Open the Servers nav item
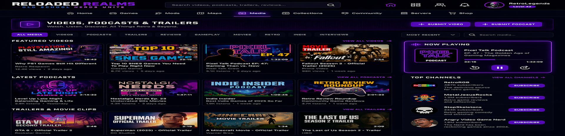This screenshot has width=565, height=136. 416,13
